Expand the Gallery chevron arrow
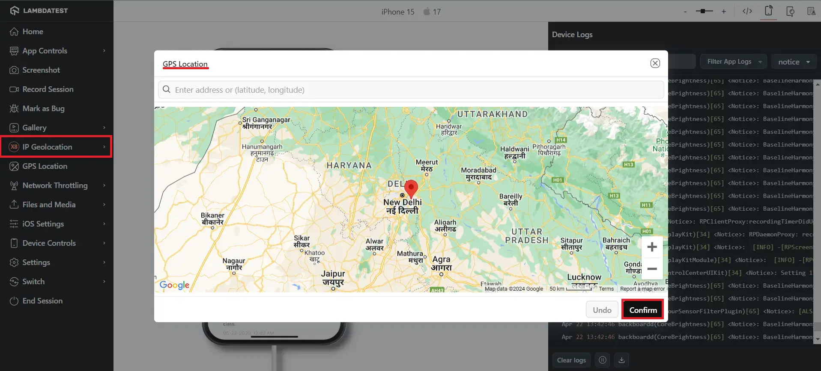821x371 pixels. (x=104, y=128)
